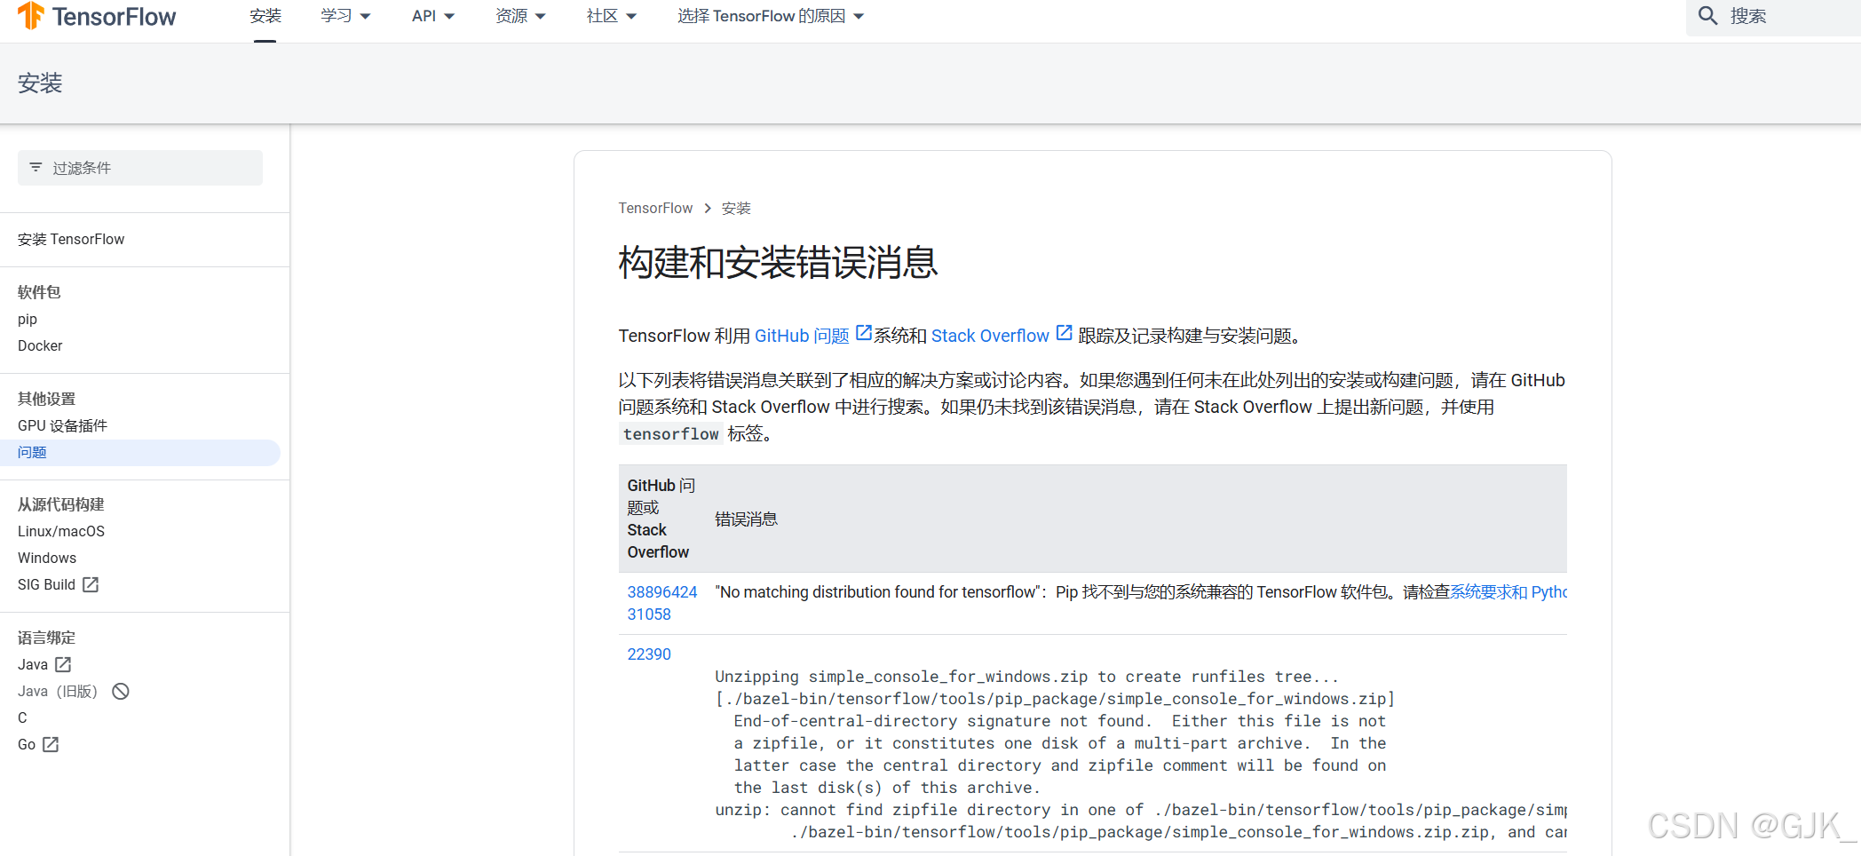This screenshot has width=1861, height=856.
Task: Open issue link 22390
Action: [649, 654]
